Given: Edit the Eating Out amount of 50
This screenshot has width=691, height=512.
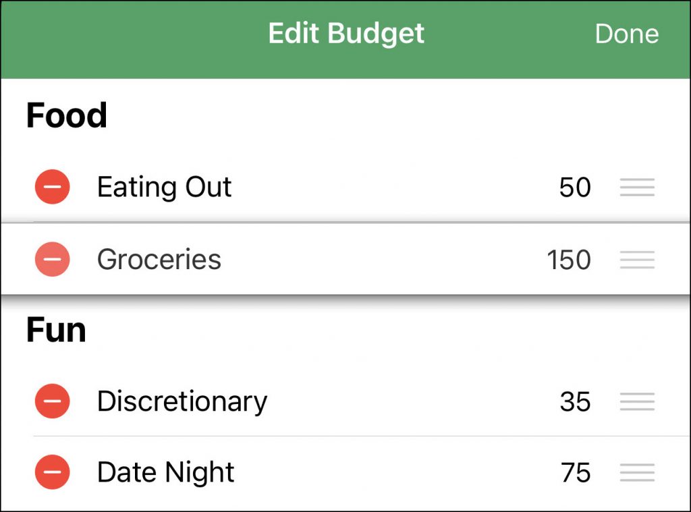Looking at the screenshot, I should coord(575,188).
